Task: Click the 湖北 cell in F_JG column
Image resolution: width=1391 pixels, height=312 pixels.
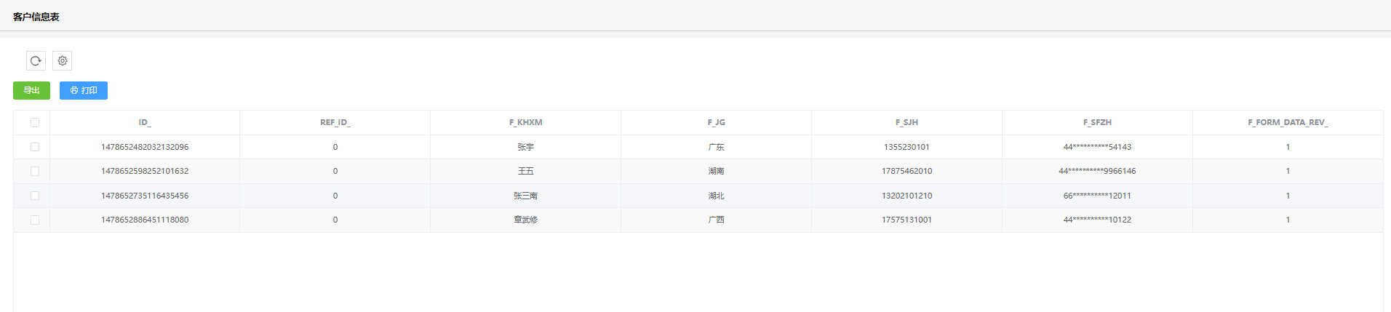Action: [716, 196]
